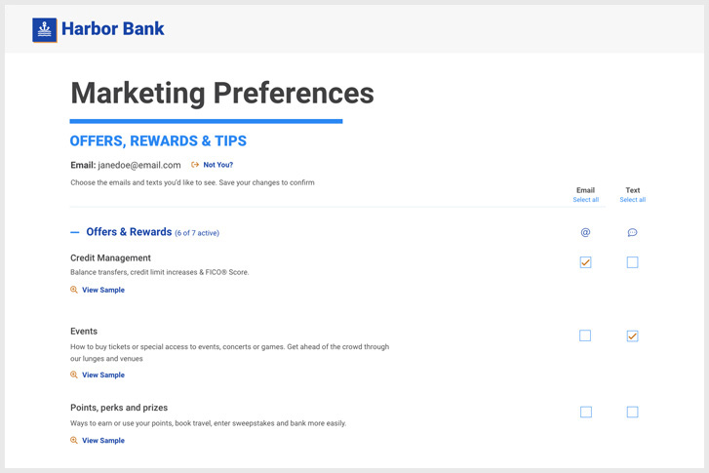Enable text for Points, perks and prizes
Viewport: 709px width, 473px height.
coord(632,412)
